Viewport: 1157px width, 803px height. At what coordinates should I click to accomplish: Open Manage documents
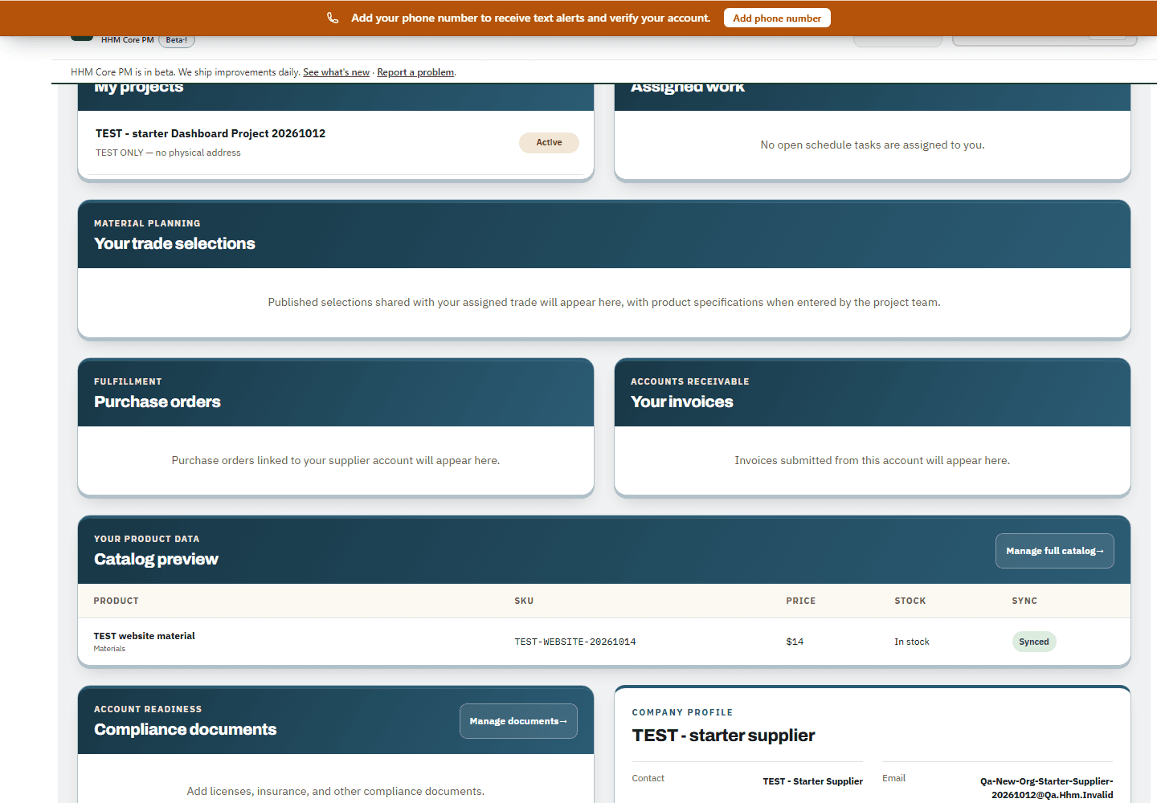tap(518, 721)
